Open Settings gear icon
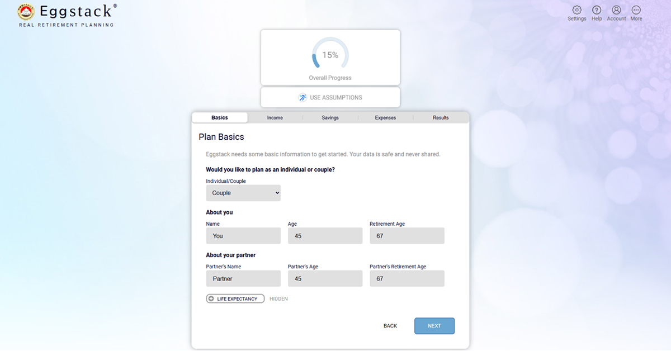The width and height of the screenshot is (671, 351). point(577,10)
